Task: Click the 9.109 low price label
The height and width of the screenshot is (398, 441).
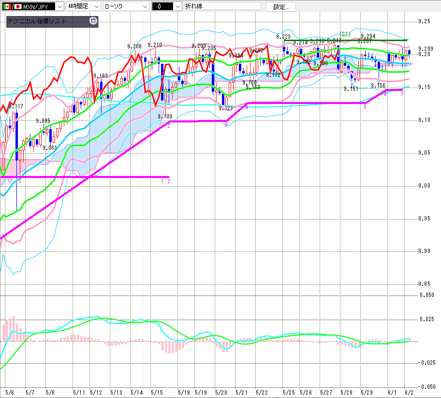Action: 165,116
